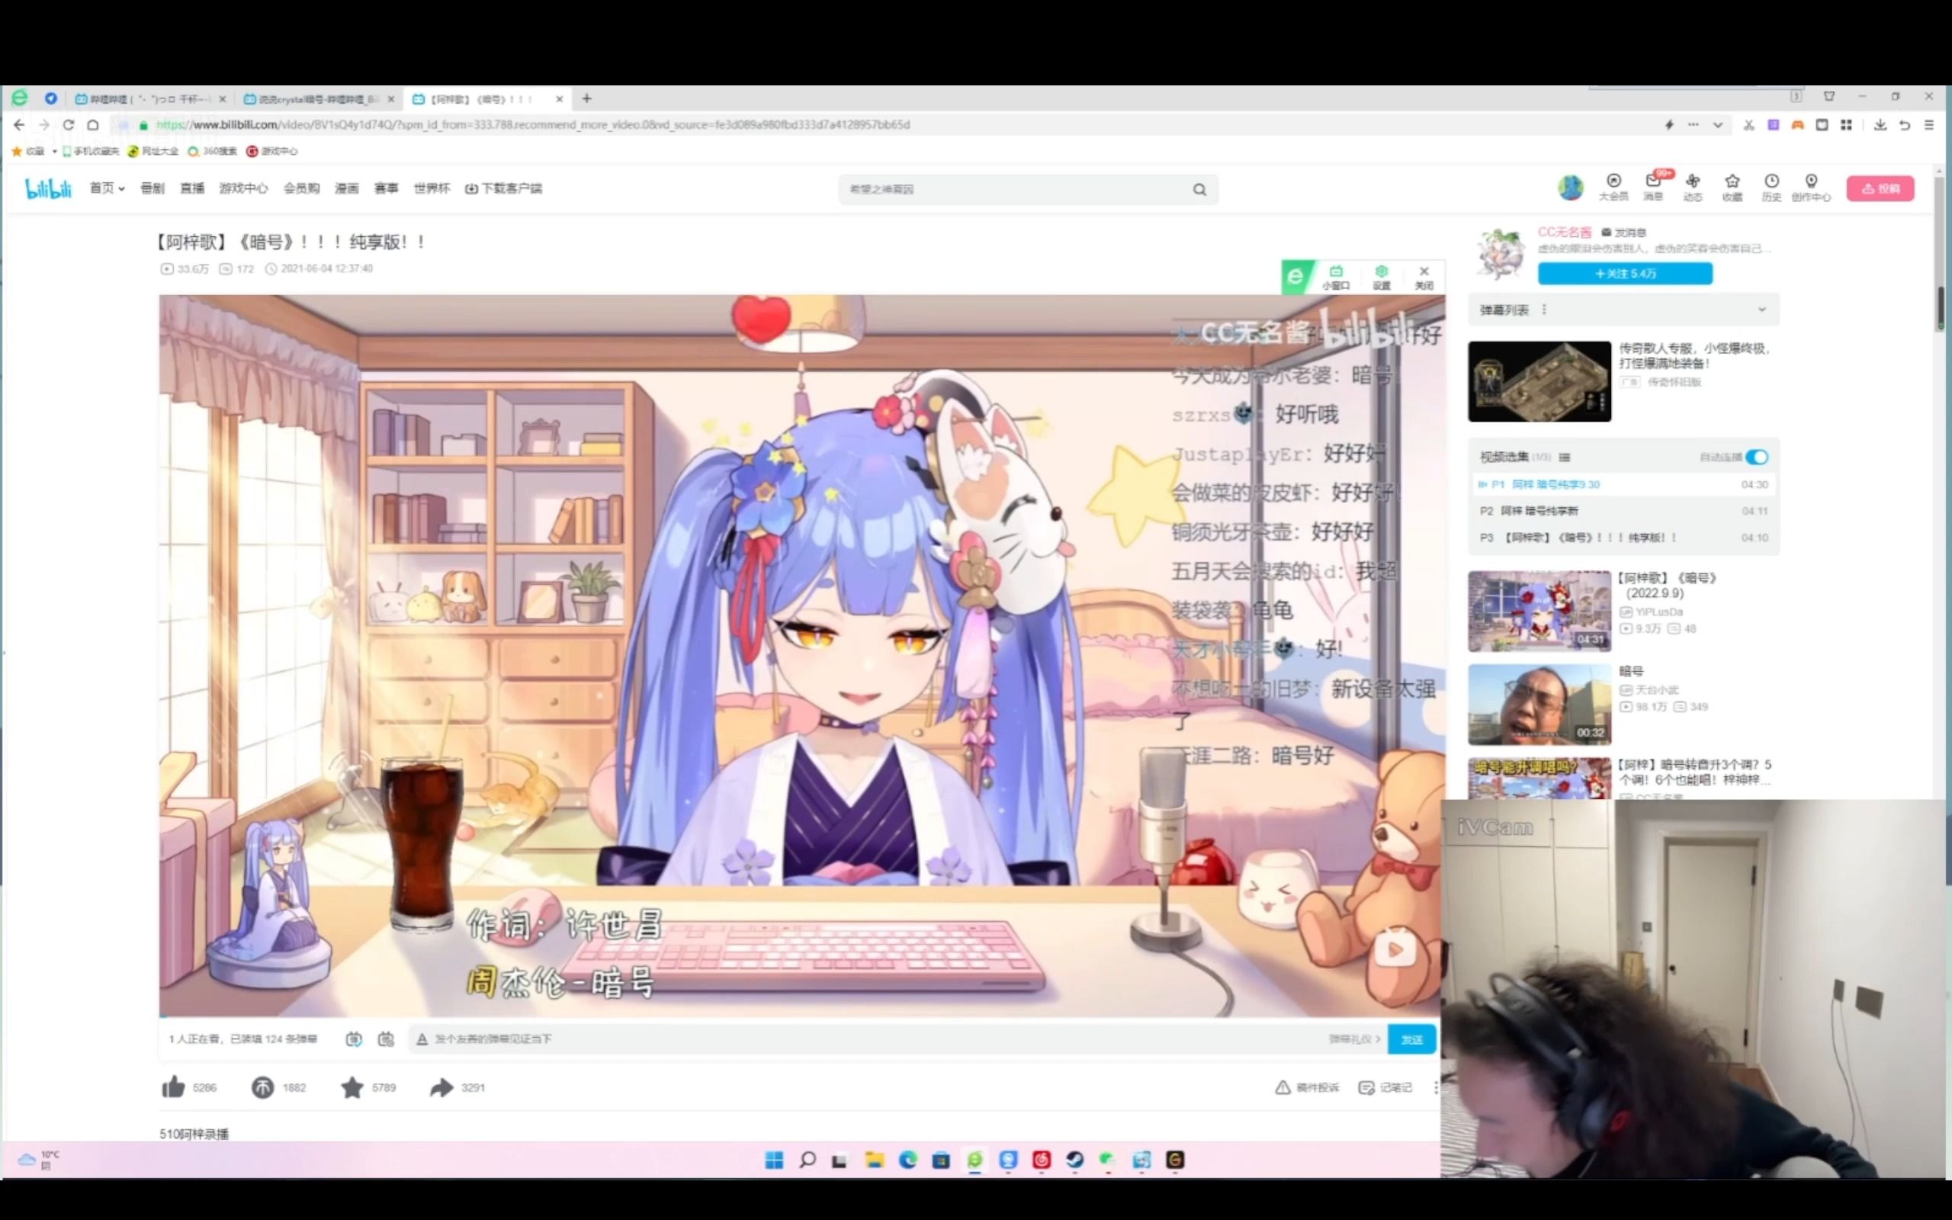Open Steam from Windows taskbar
This screenshot has height=1220, width=1952.
[1074, 1161]
